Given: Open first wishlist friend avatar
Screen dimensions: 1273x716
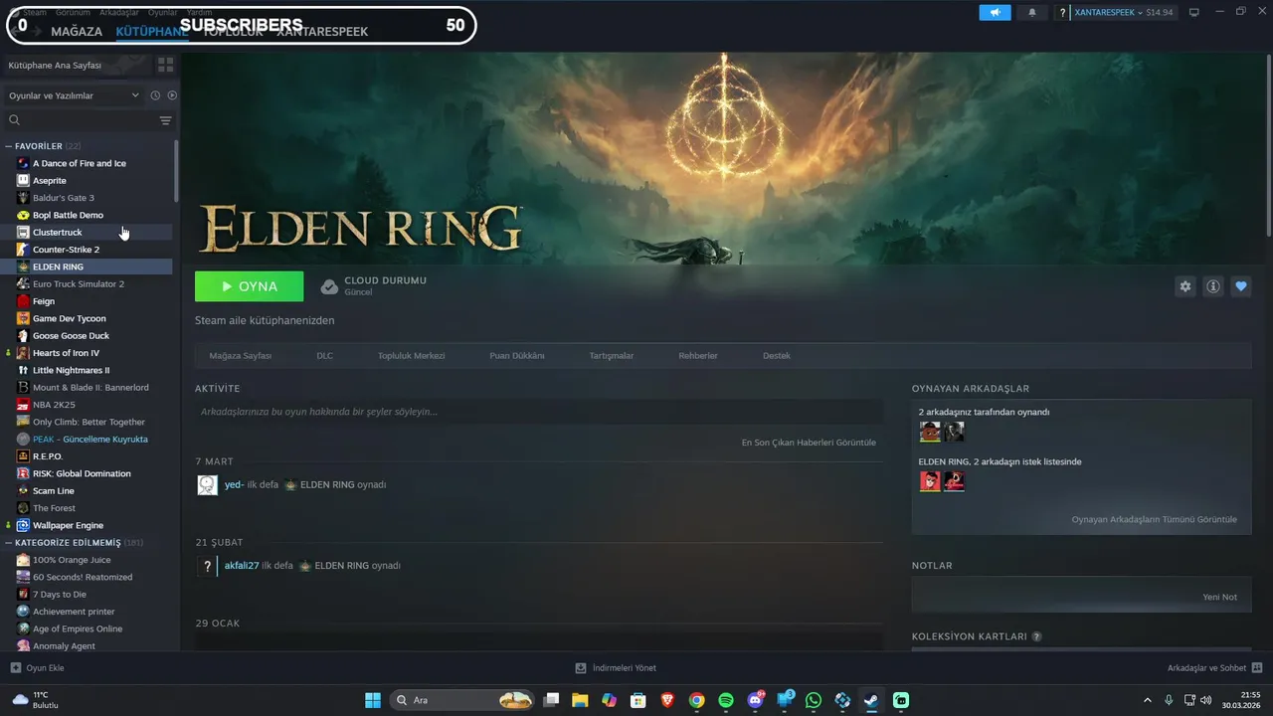Looking at the screenshot, I should pos(930,481).
